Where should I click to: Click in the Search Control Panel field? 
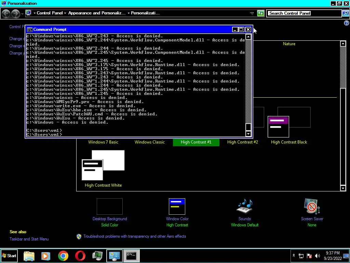pos(305,13)
